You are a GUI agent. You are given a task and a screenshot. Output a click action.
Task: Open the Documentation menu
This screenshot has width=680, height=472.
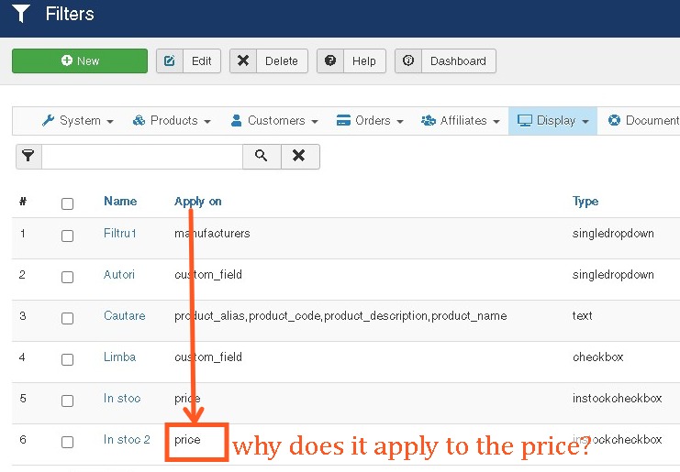643,120
